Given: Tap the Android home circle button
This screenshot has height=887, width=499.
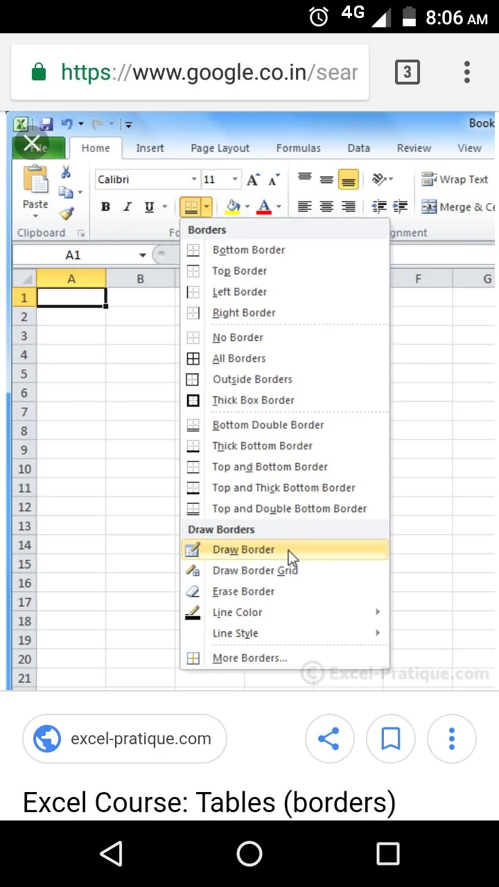Looking at the screenshot, I should [x=249, y=854].
